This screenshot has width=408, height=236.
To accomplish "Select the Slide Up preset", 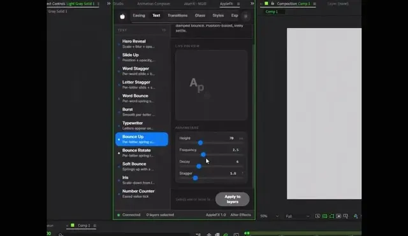I will pos(142,57).
